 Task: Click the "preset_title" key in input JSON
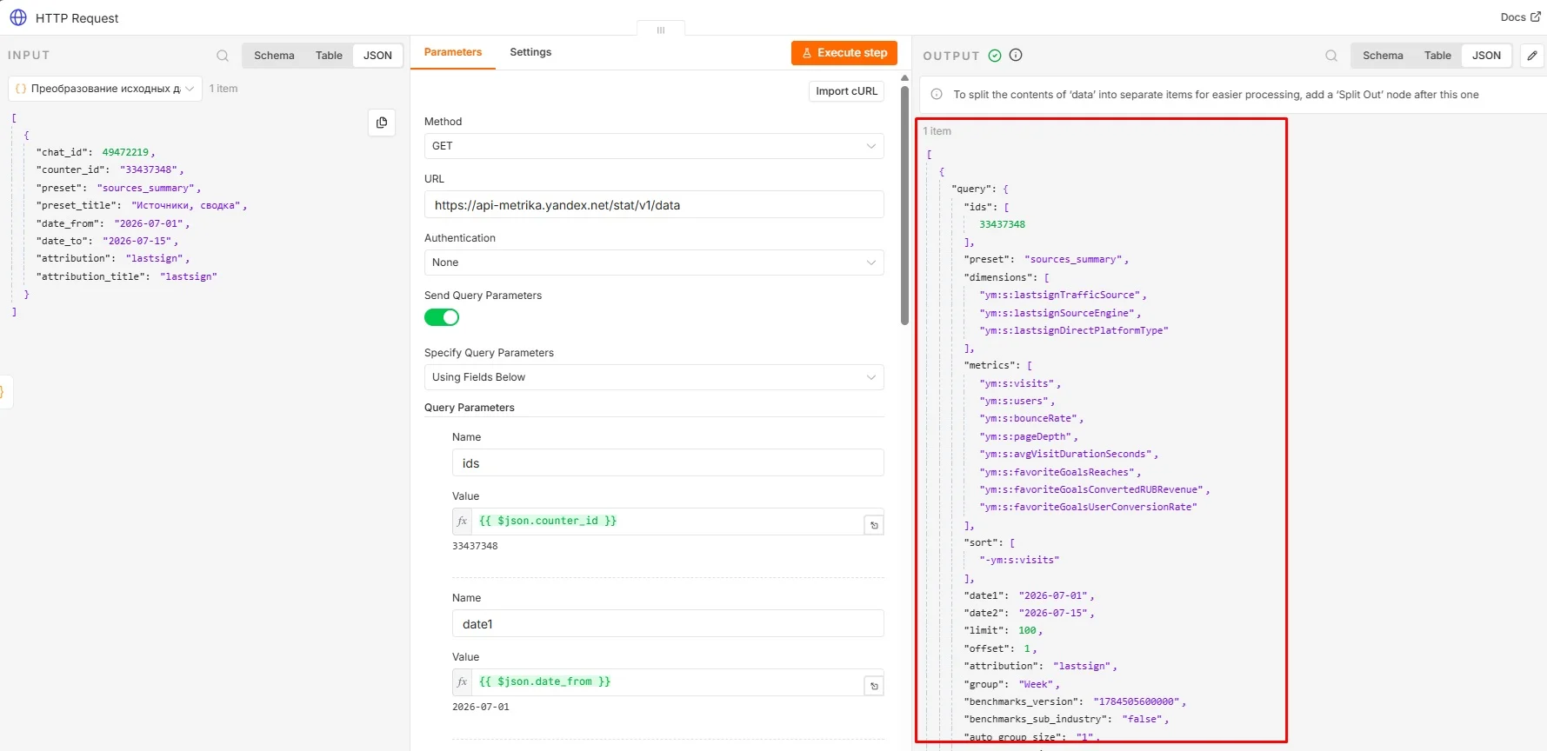(78, 206)
